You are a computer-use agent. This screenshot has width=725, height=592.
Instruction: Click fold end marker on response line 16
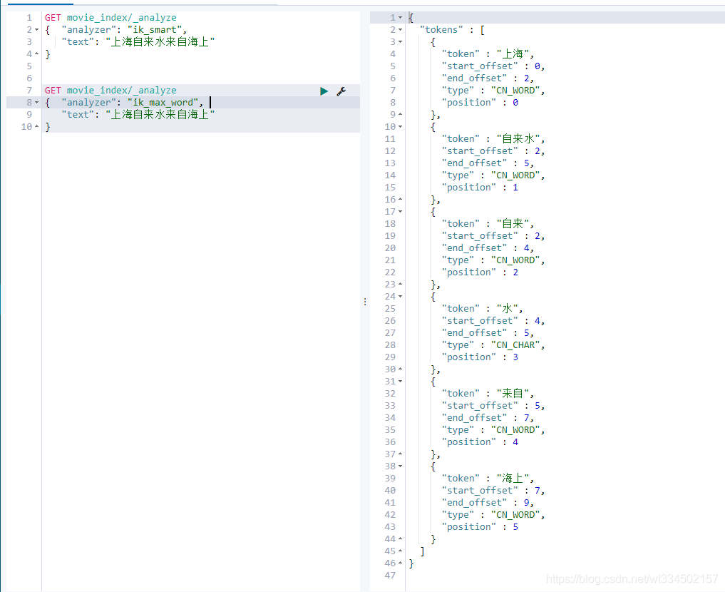(x=401, y=199)
